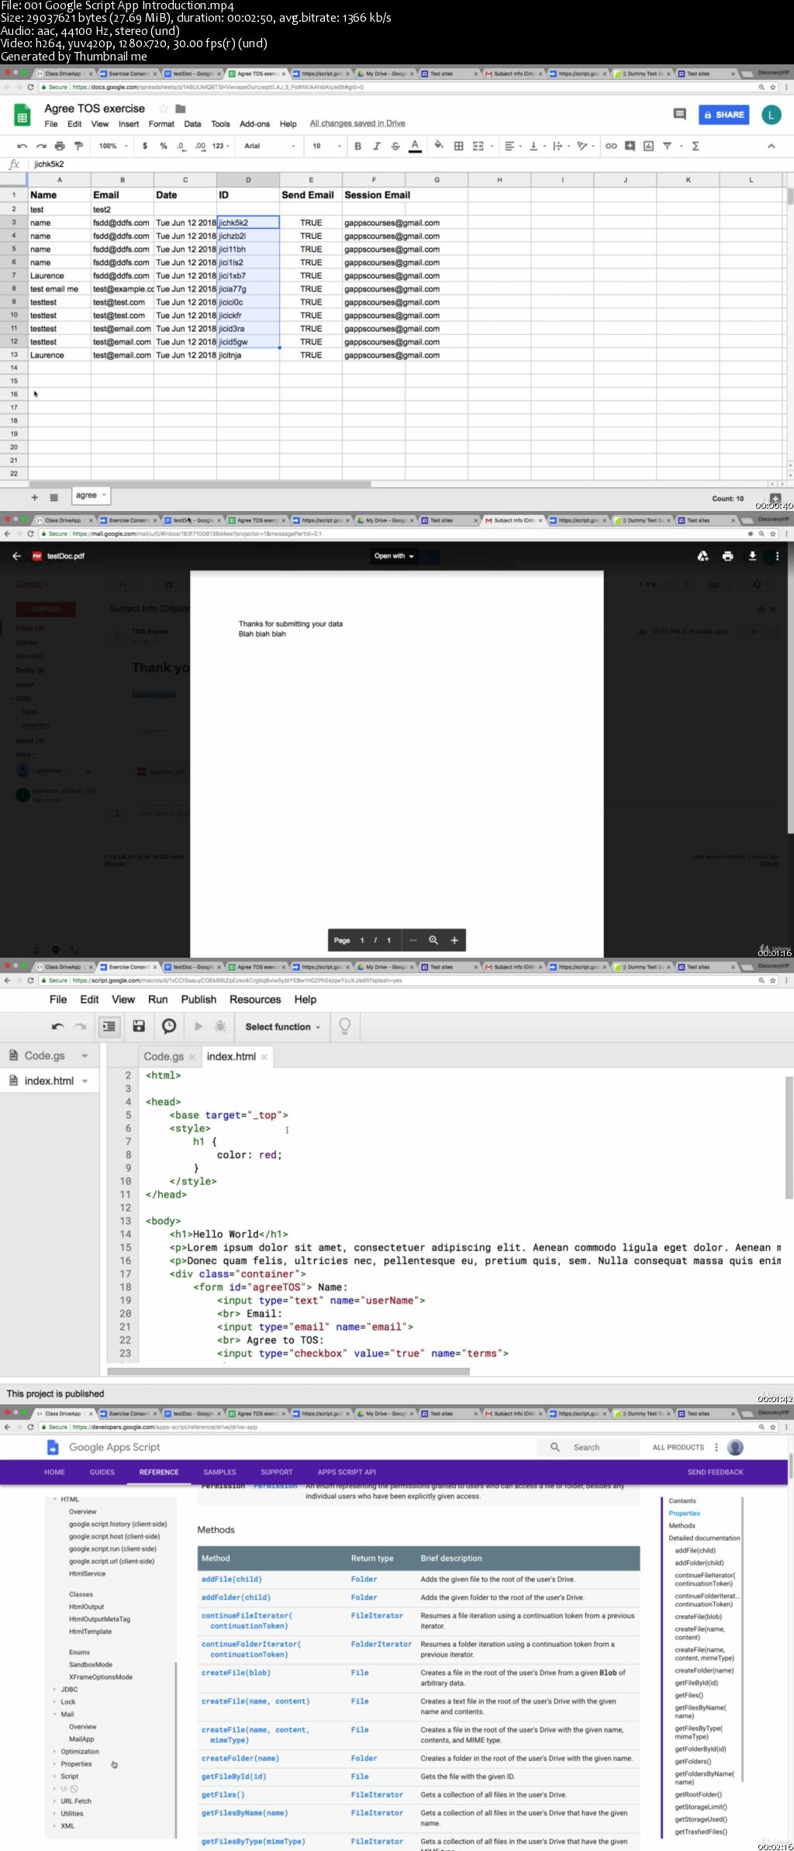Open the Select function dropdown
Screen dimensions: 794x1851
pos(282,1027)
